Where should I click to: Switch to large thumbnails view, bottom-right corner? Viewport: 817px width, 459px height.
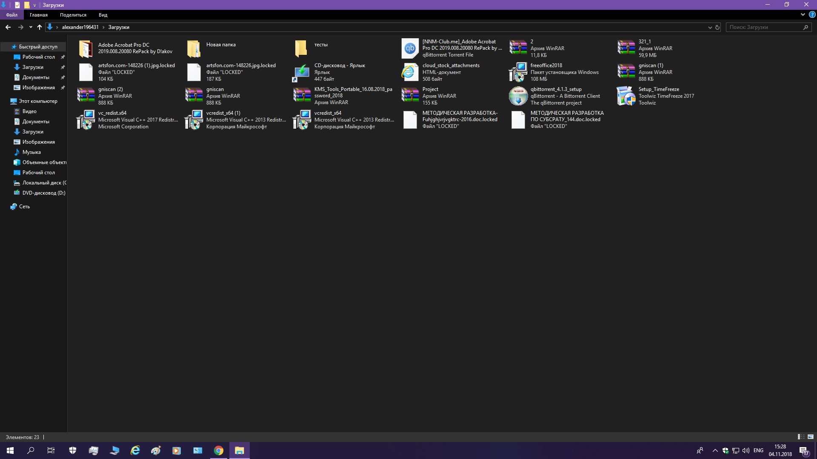tap(811, 437)
